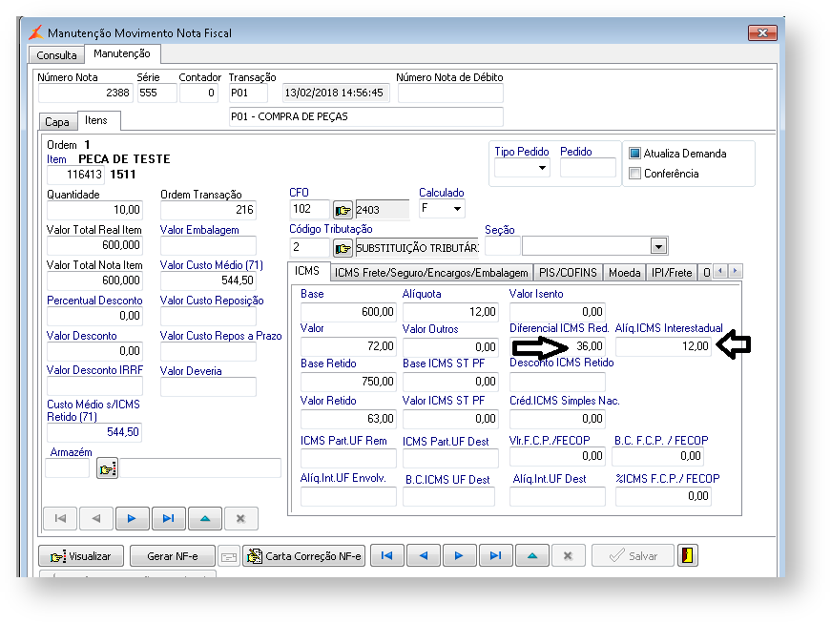
Task: Go to previous record in bottom navigator
Action: click(x=423, y=555)
